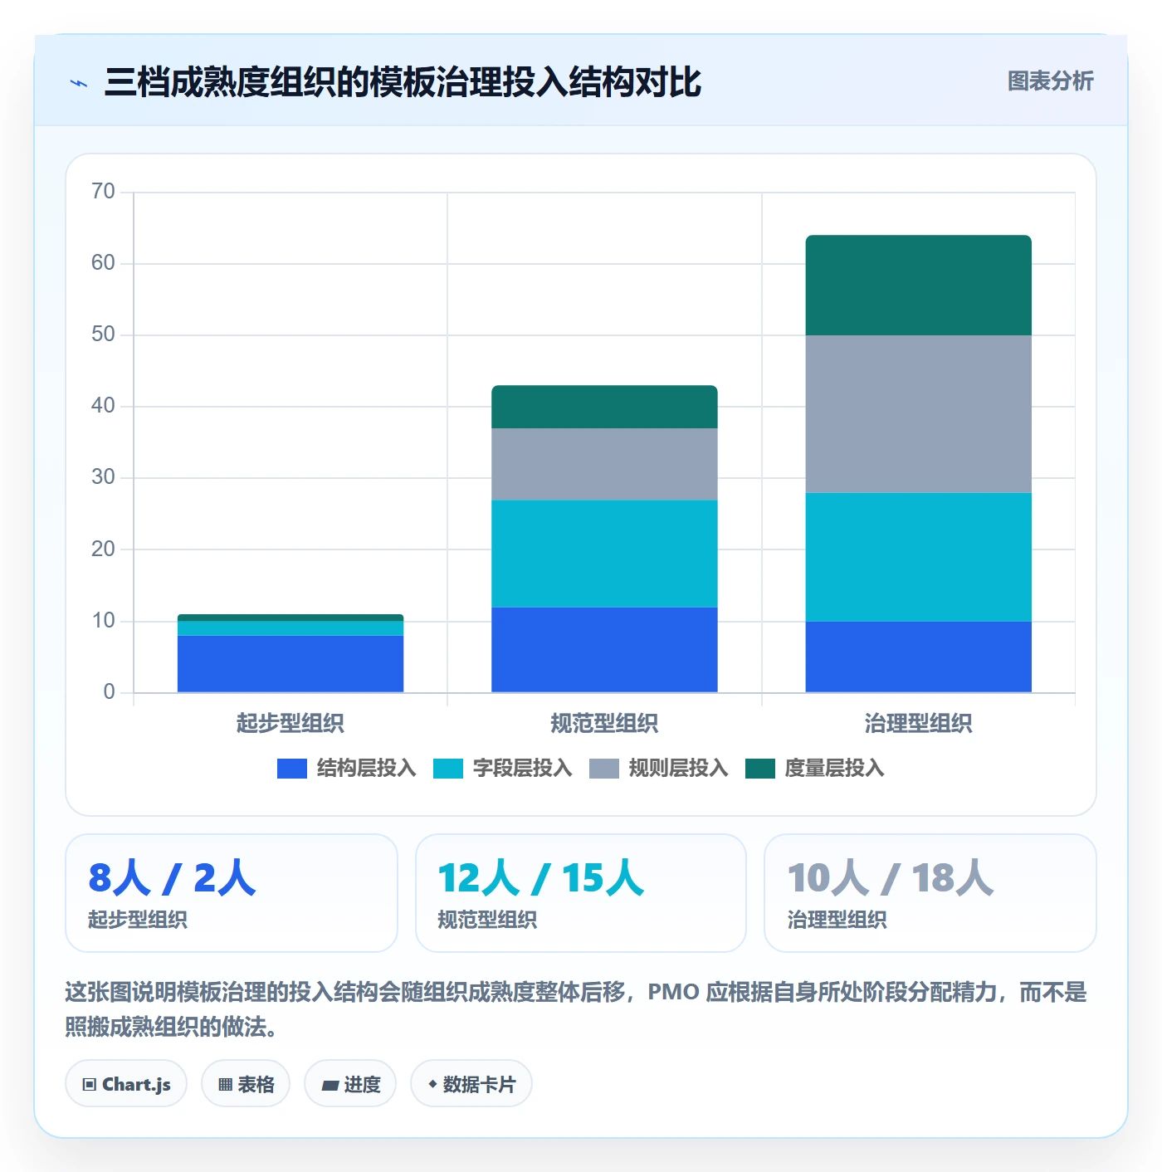The image size is (1162, 1172).
Task: Click the lightning icon beside the chart title
Action: 79,83
